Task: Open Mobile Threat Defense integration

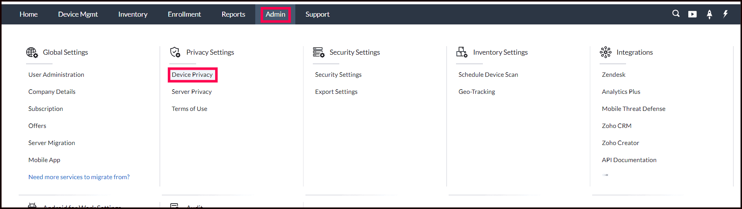Action: [633, 109]
